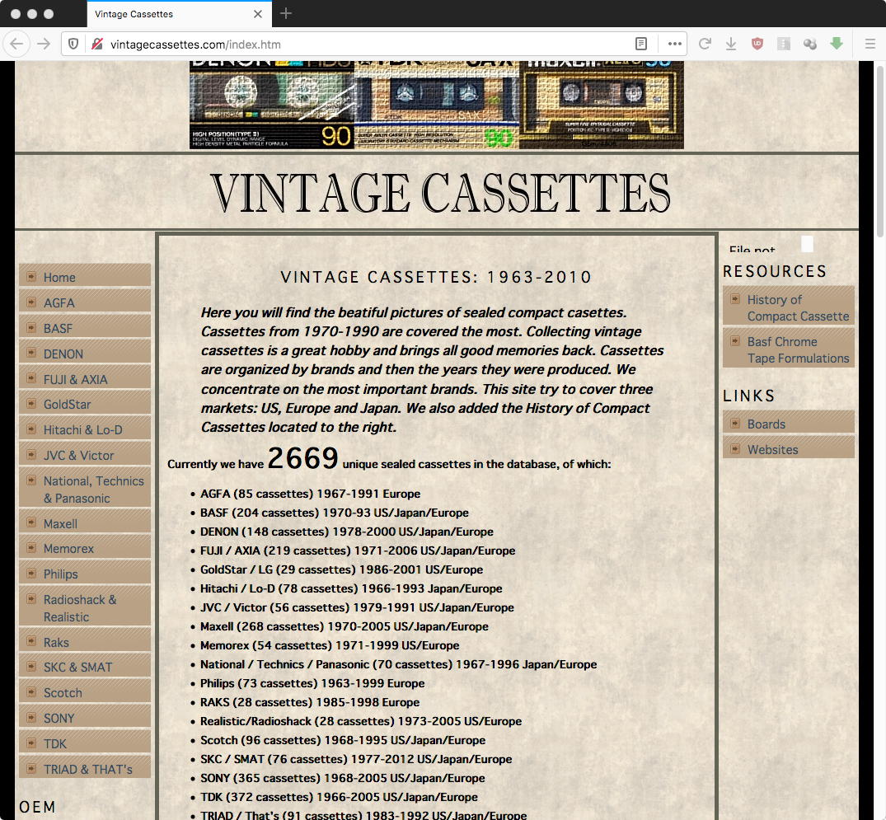
Task: Click 'AGFA (85 cassettes) 1967-1991' list entry
Action: pyautogui.click(x=310, y=494)
